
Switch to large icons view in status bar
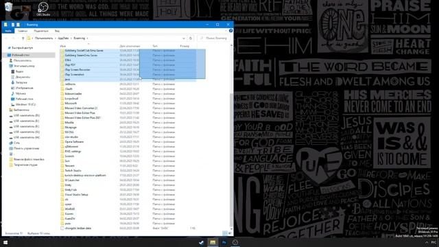(x=230, y=233)
